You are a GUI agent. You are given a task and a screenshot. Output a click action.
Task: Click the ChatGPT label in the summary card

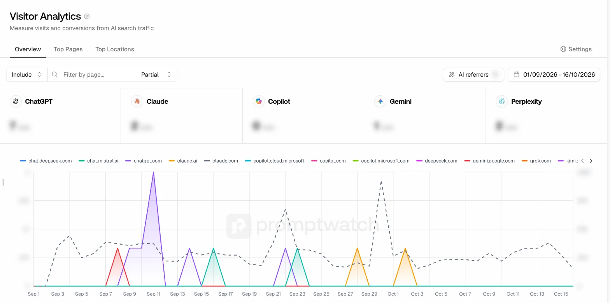coord(39,102)
